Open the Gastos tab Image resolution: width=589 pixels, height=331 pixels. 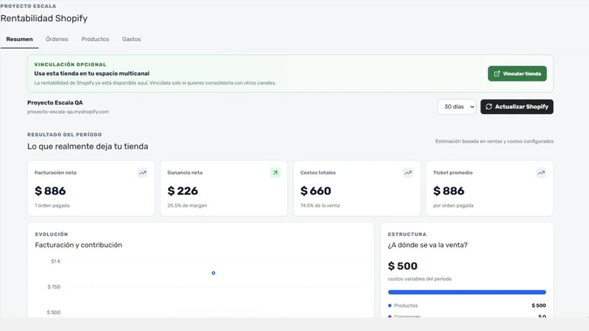point(132,39)
